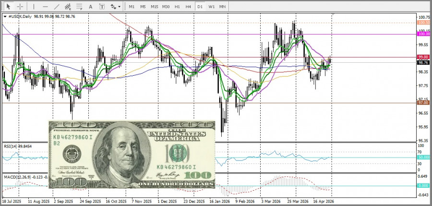Choose the Horizontal Line drawing tool
The width and height of the screenshot is (432, 206).
[x=45, y=6]
